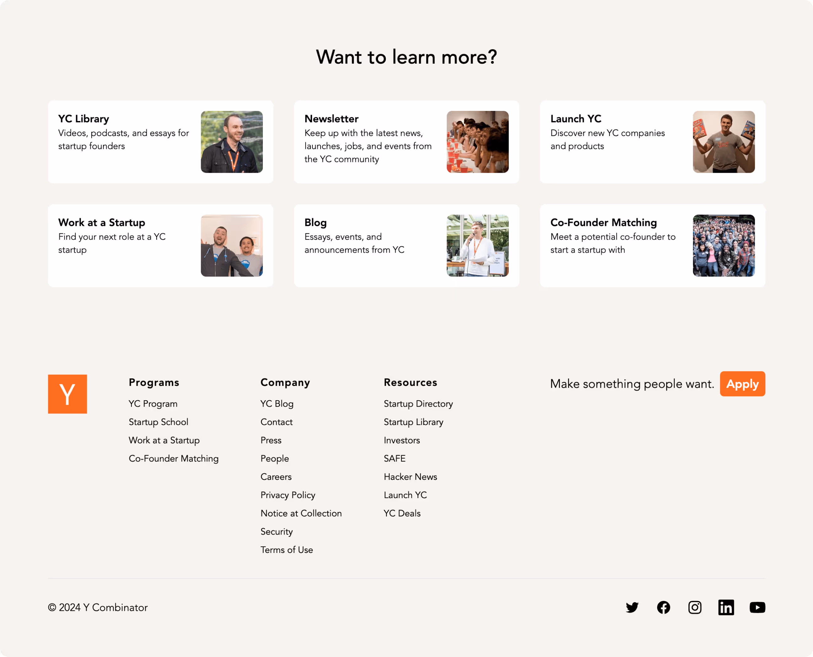Read the Privacy Policy link
The height and width of the screenshot is (657, 813).
(x=288, y=495)
